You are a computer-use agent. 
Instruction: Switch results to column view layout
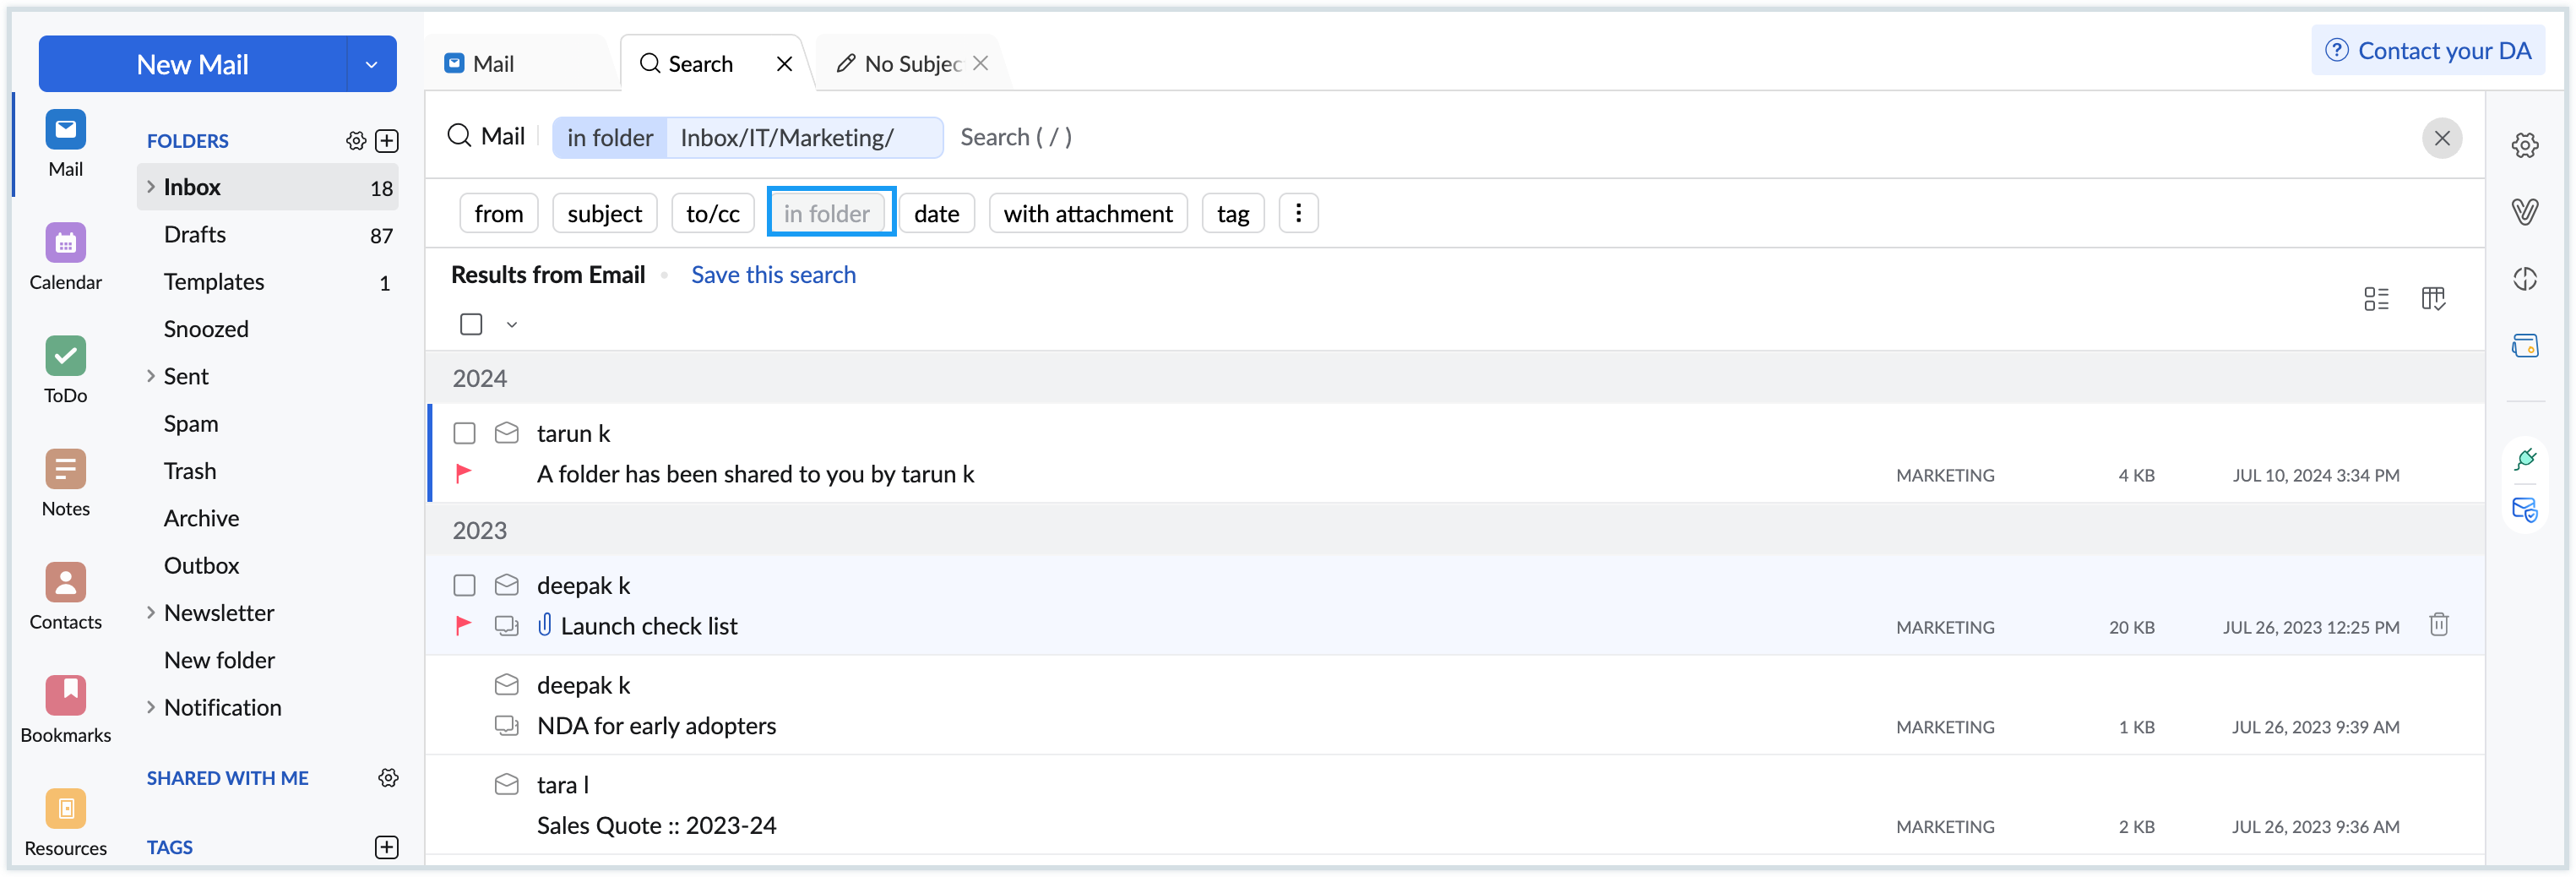tap(2435, 298)
